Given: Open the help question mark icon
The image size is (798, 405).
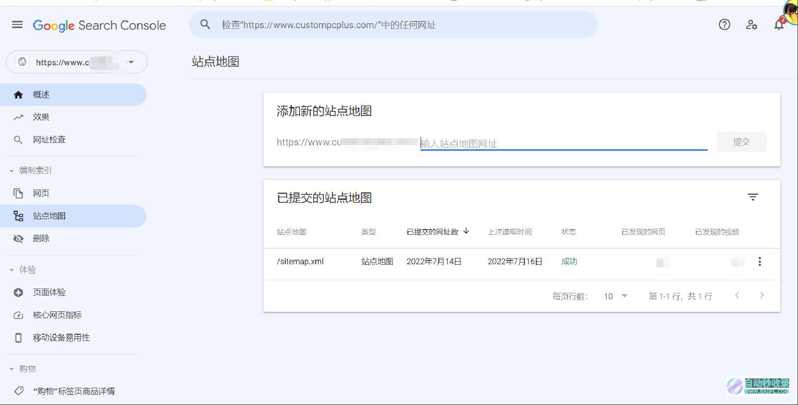Looking at the screenshot, I should 725,25.
